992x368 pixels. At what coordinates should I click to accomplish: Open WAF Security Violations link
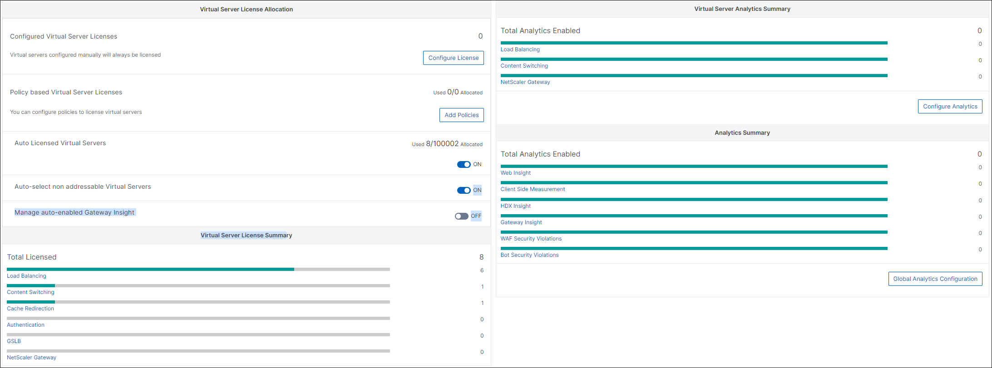click(x=531, y=239)
